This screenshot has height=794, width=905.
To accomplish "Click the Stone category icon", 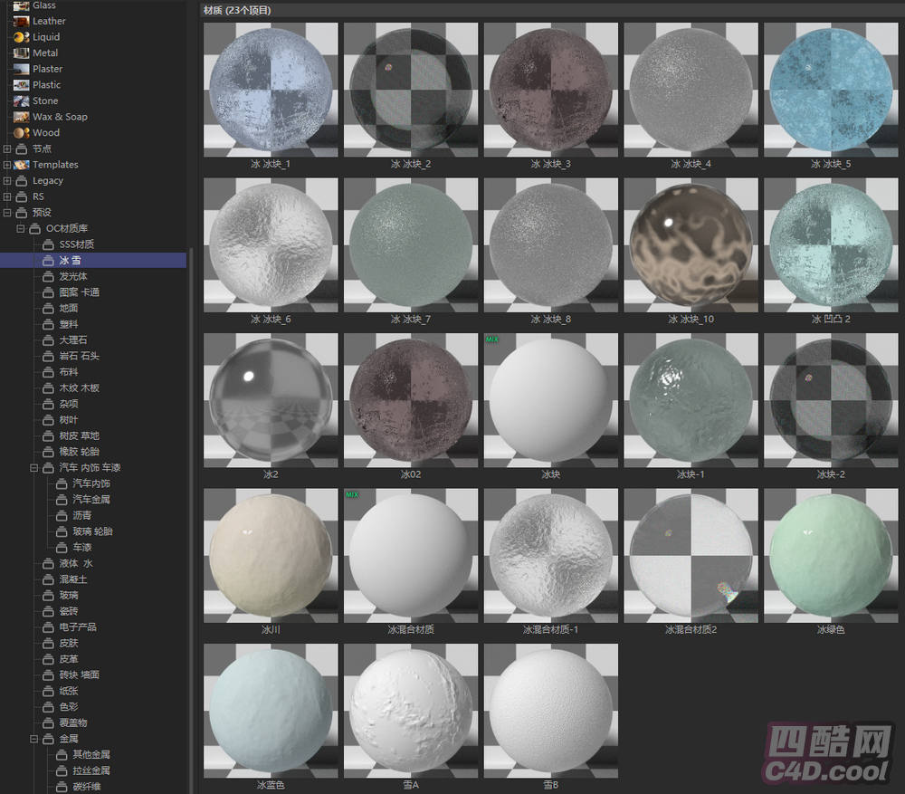I will point(21,101).
